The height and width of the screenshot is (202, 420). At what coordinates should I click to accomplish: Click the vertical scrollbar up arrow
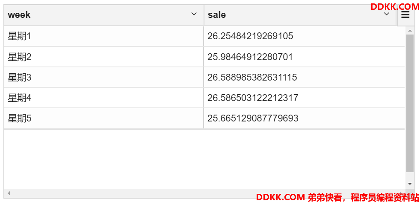click(410, 30)
